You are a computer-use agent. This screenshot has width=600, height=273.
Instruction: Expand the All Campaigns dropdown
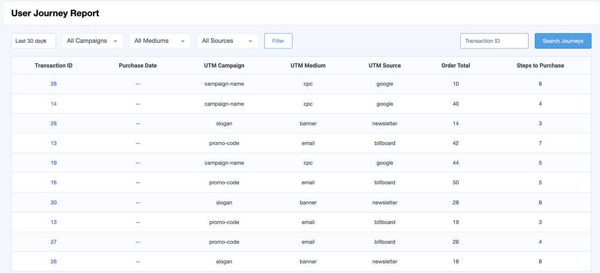92,41
